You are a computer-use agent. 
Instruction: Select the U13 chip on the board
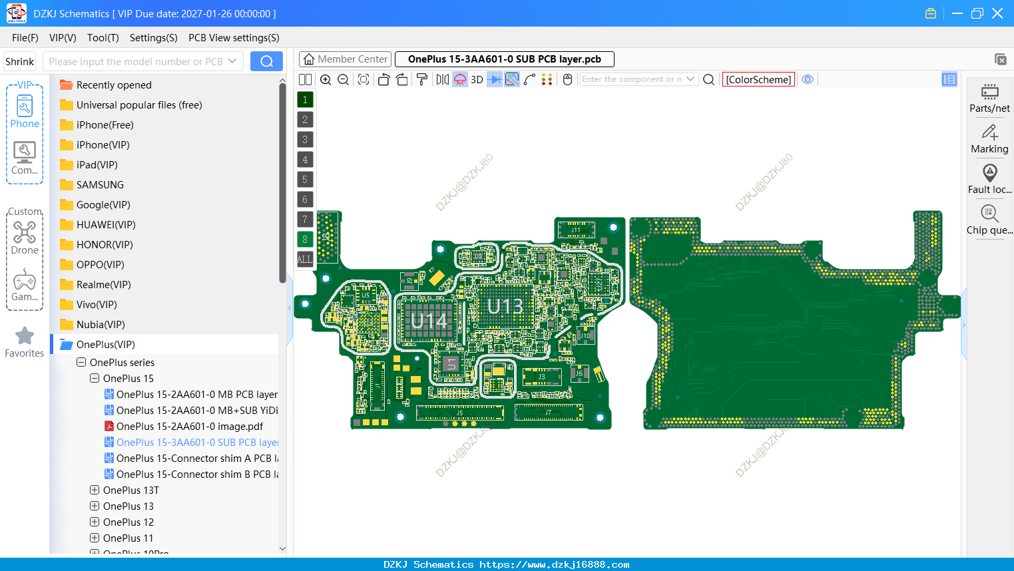(x=505, y=306)
